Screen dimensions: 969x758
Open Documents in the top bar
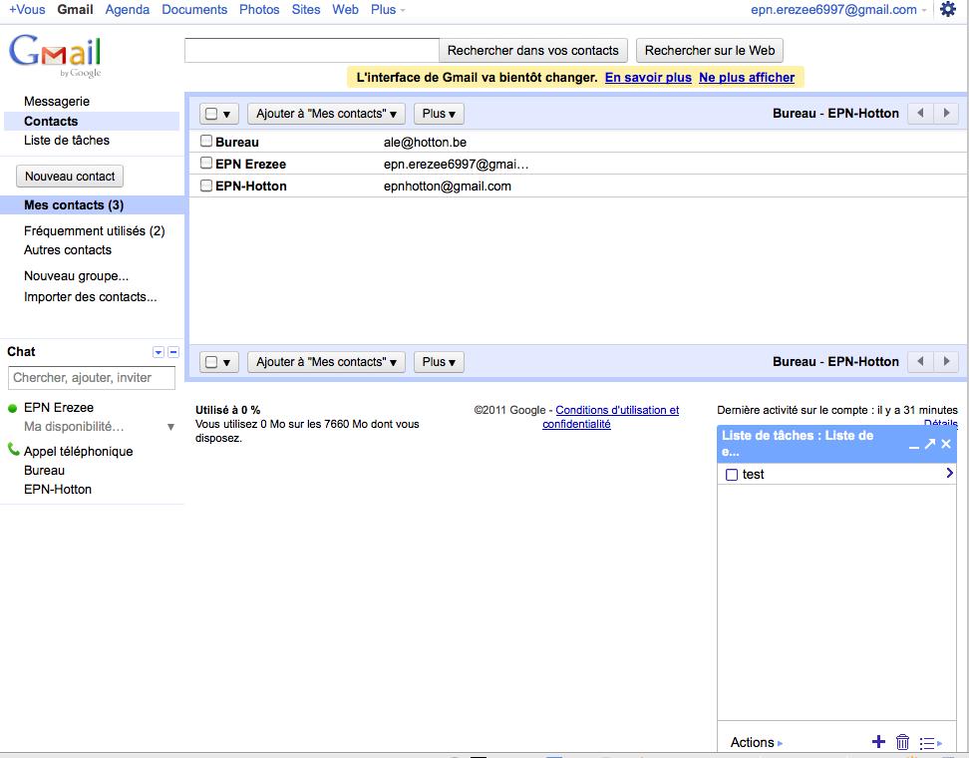tap(194, 10)
